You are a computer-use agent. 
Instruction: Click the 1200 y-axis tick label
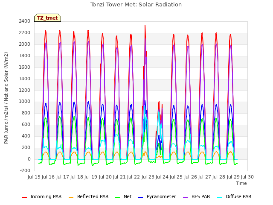click(x=25, y=90)
